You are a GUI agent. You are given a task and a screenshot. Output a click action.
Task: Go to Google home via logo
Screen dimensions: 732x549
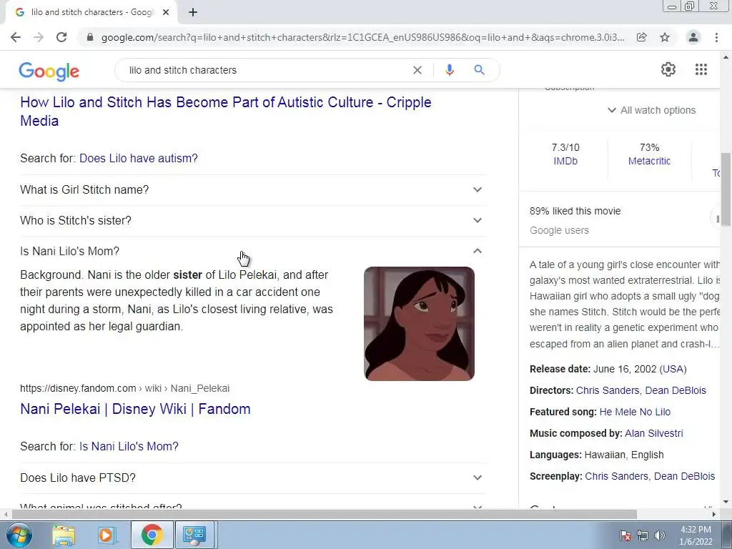point(49,71)
